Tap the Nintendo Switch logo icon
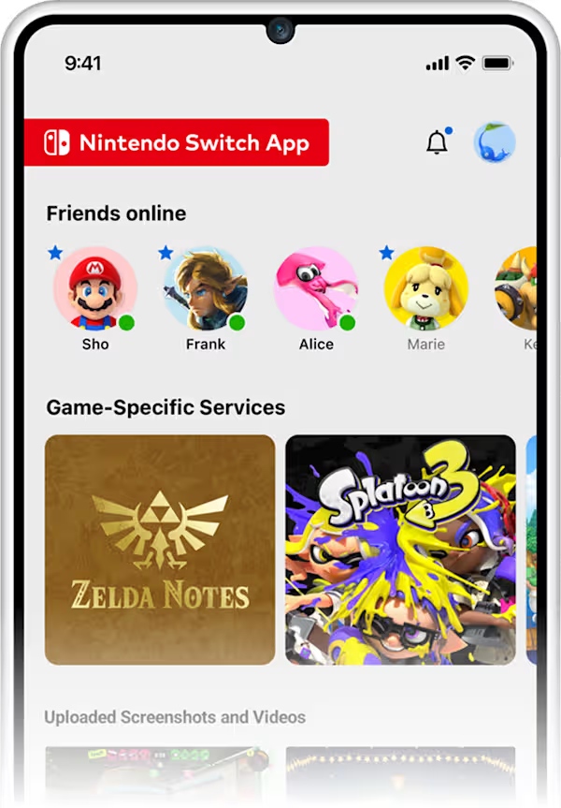 pos(57,142)
